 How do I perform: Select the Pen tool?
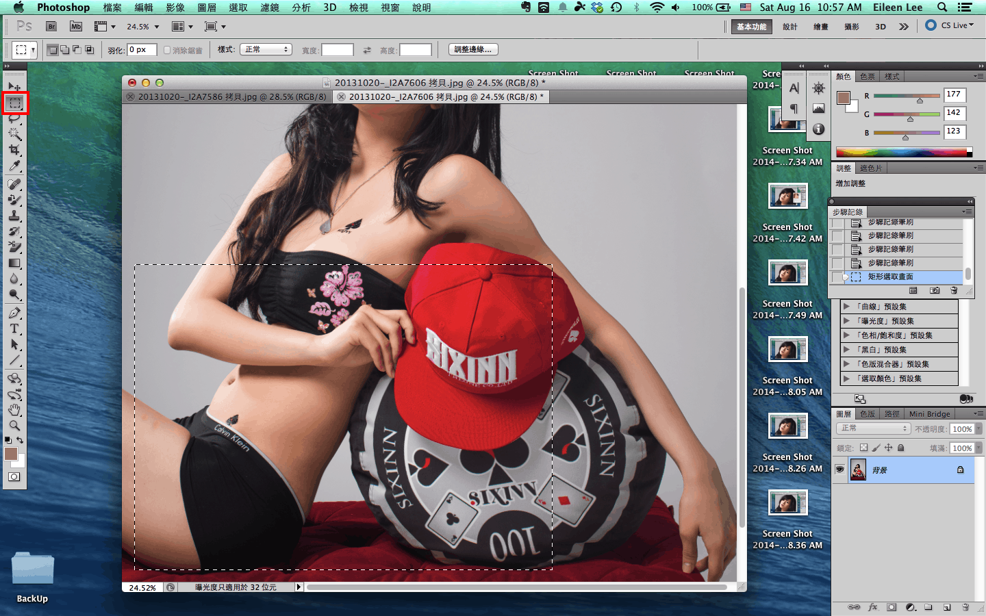(x=14, y=313)
